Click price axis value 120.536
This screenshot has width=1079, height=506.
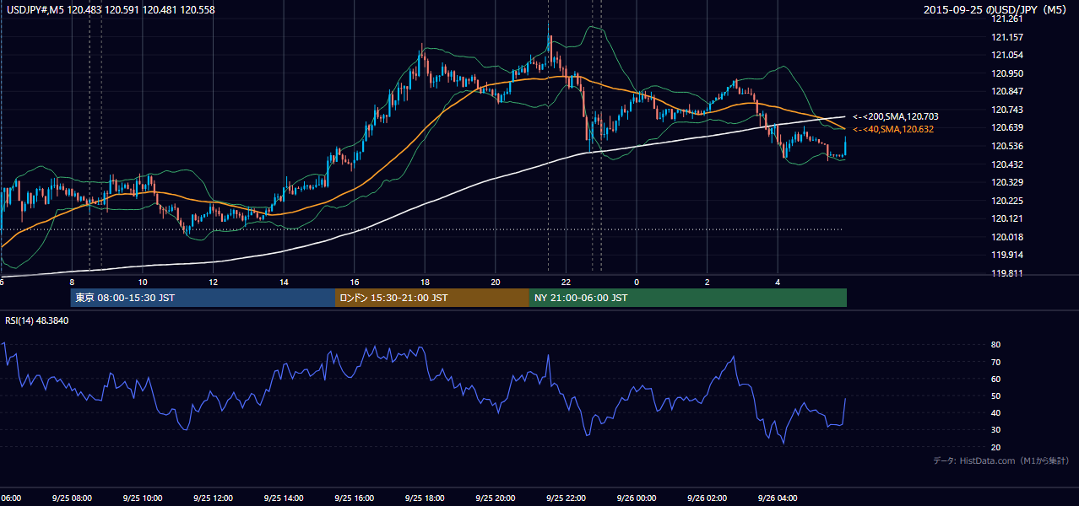pos(1008,146)
